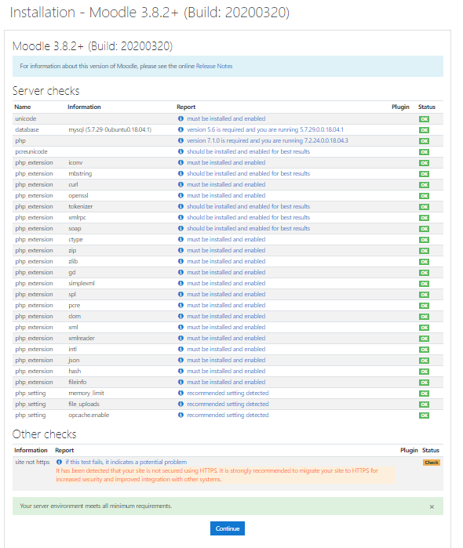
Task: Open the mbstring best results report link
Action: pyautogui.click(x=249, y=173)
